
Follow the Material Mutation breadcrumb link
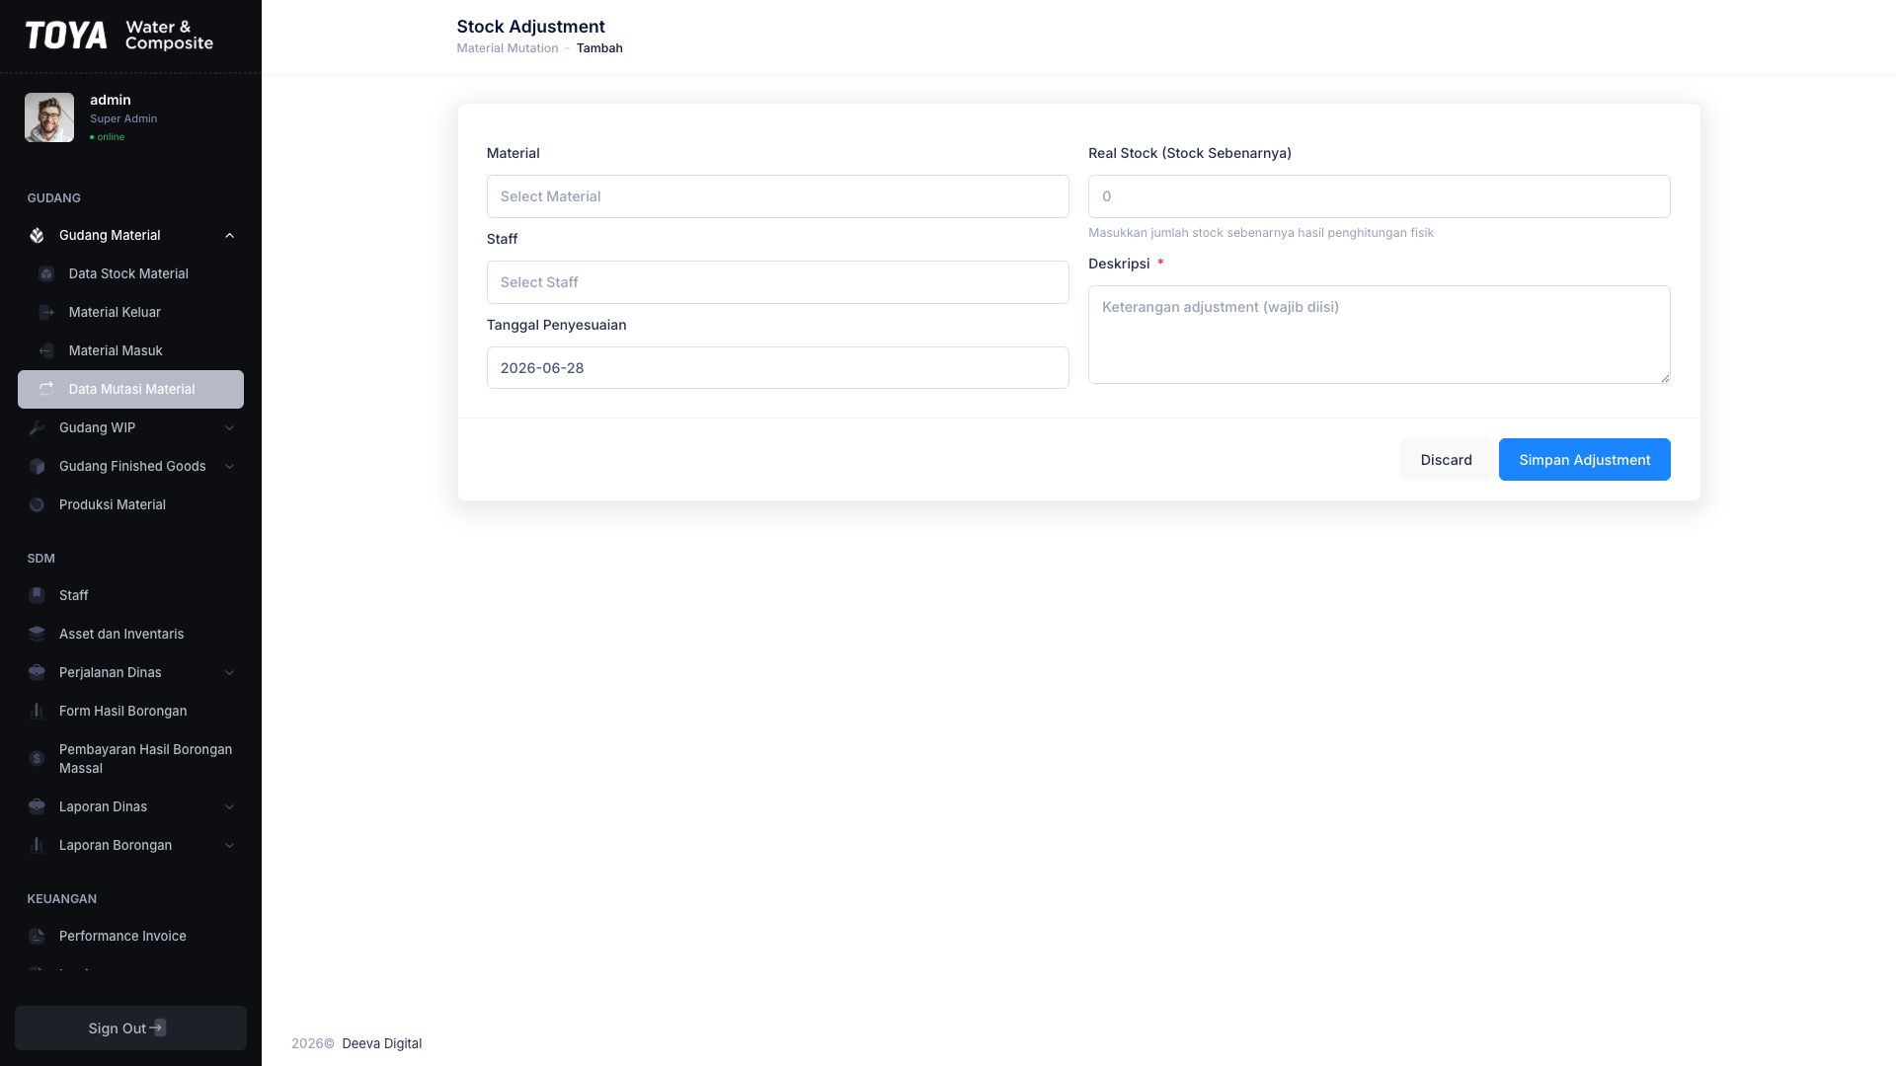pos(508,48)
